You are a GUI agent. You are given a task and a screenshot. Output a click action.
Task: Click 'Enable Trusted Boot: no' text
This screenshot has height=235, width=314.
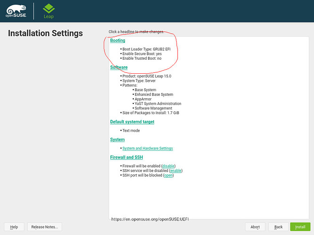(142, 58)
